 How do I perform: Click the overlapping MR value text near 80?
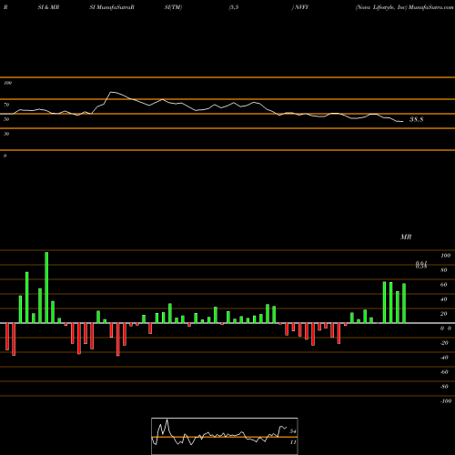click(x=421, y=265)
